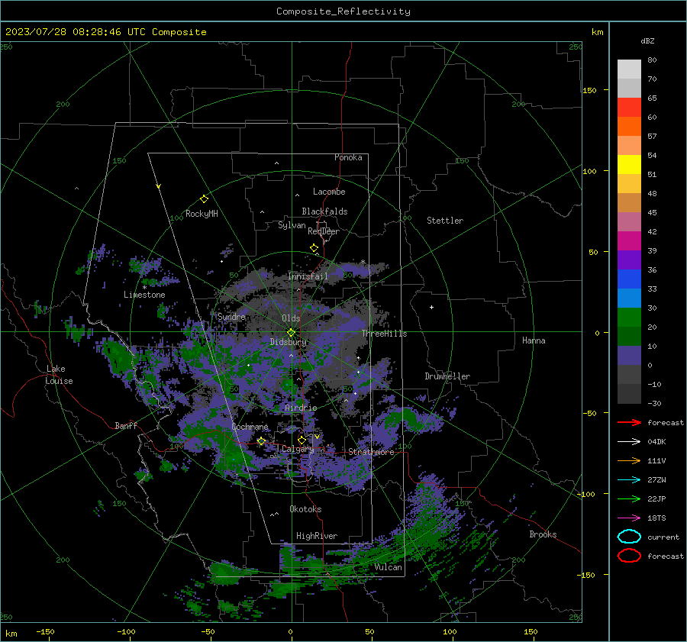Select the dark green 20 dBZ swatch
This screenshot has height=642, width=687.
point(629,336)
